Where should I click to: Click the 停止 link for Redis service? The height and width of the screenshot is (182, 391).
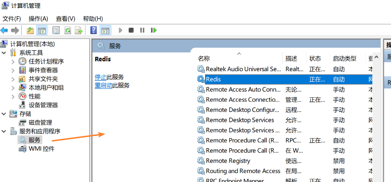click(101, 77)
